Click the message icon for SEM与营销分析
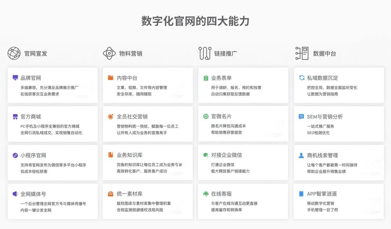 (x=301, y=117)
